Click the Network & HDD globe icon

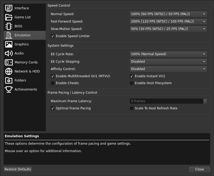(x=9, y=71)
